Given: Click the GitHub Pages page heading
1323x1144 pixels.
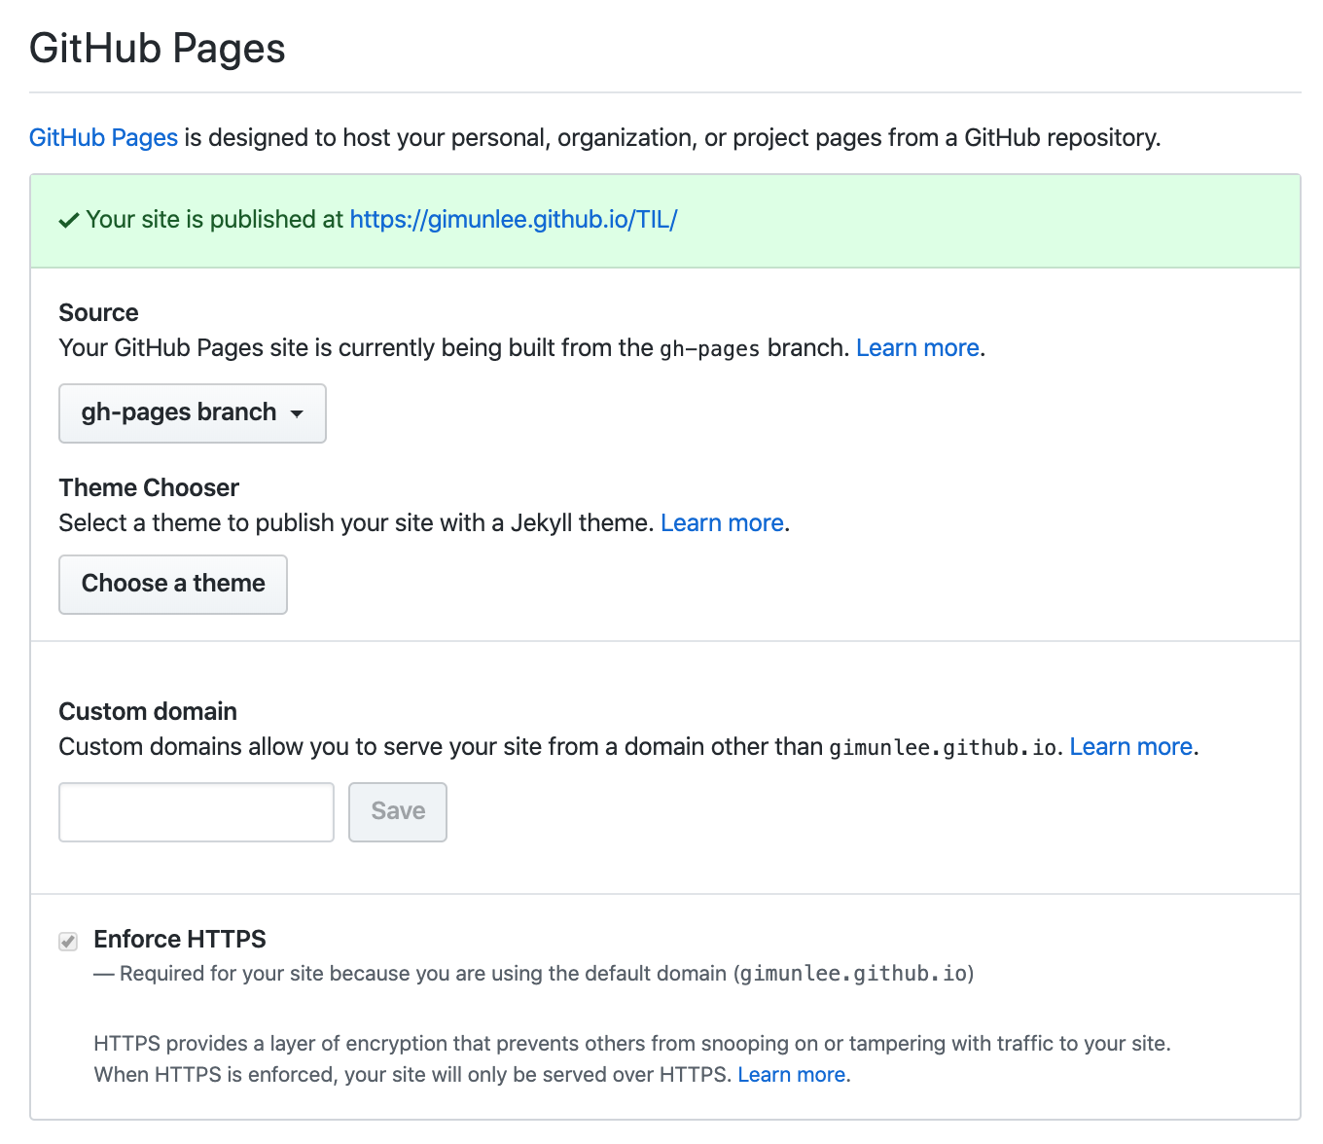Looking at the screenshot, I should coord(158,49).
